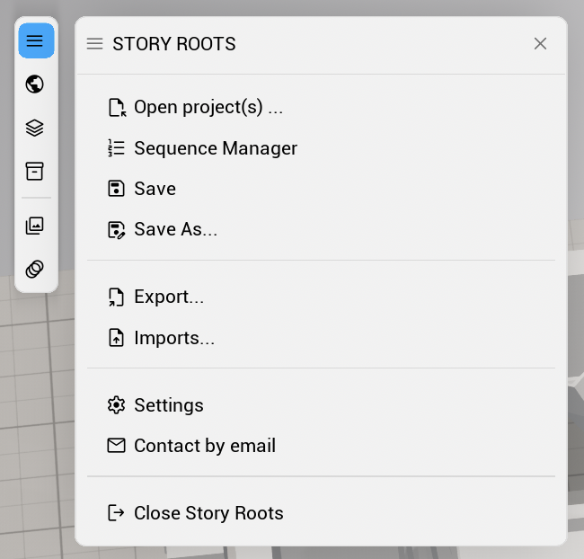Open the globe icon in sidebar
Viewport: 584px width, 559px height.
[35, 84]
